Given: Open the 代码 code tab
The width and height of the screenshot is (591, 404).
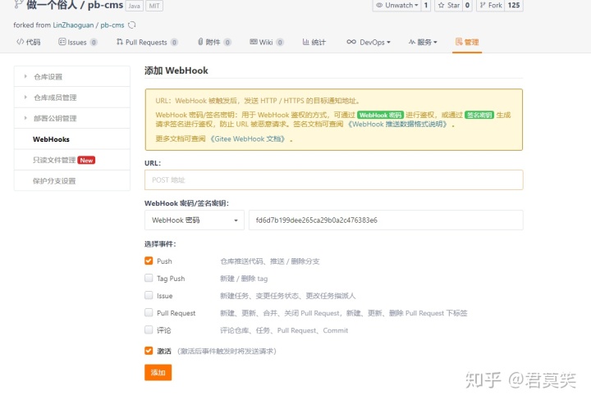Looking at the screenshot, I should pos(28,42).
